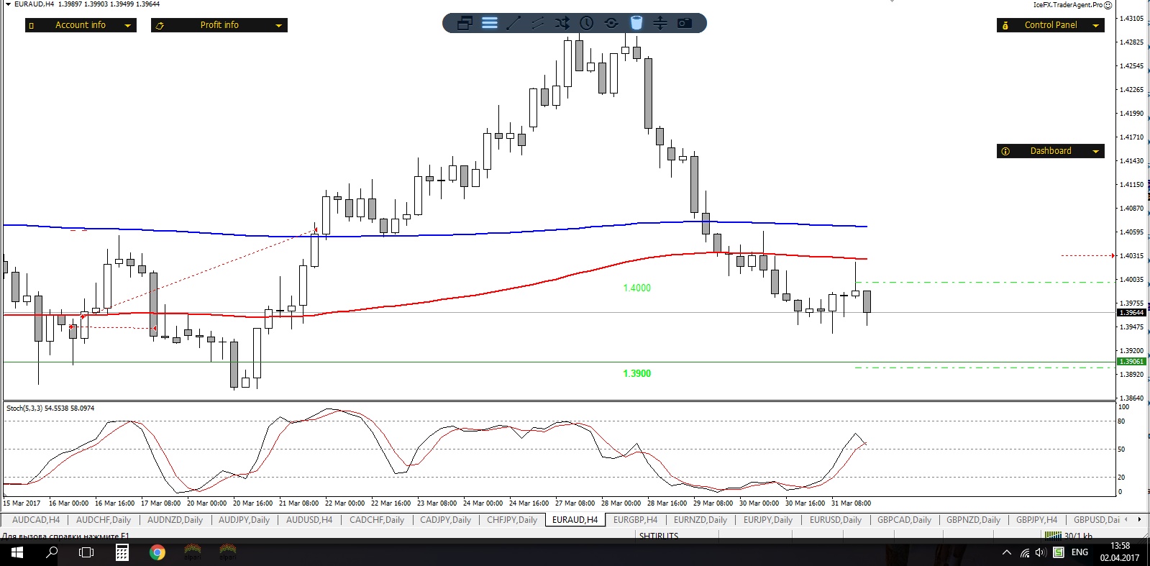
Task: Open the Windows Start menu
Action: [17, 552]
